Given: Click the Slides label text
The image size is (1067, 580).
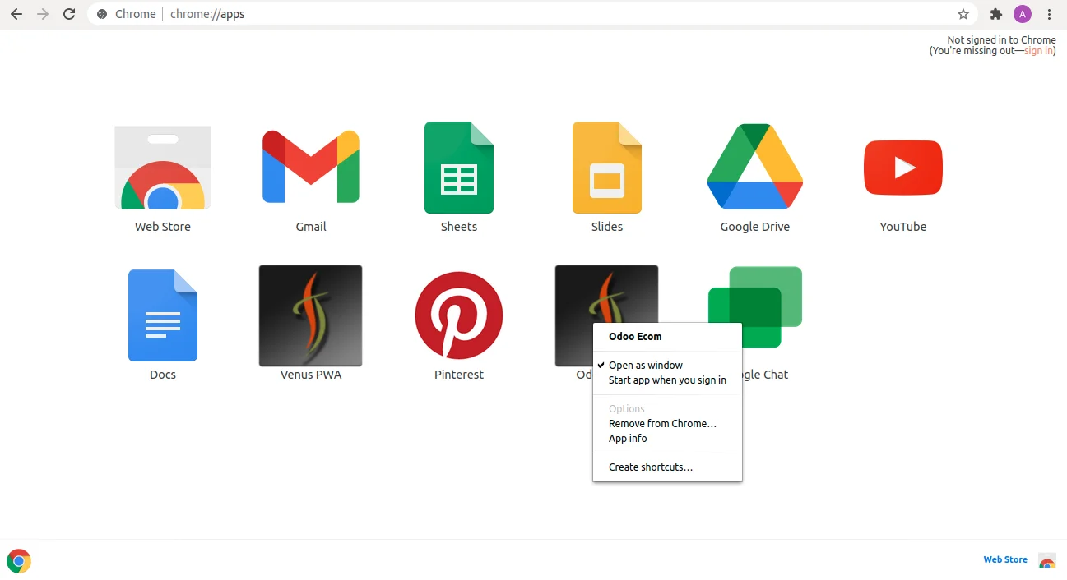Looking at the screenshot, I should click(607, 227).
